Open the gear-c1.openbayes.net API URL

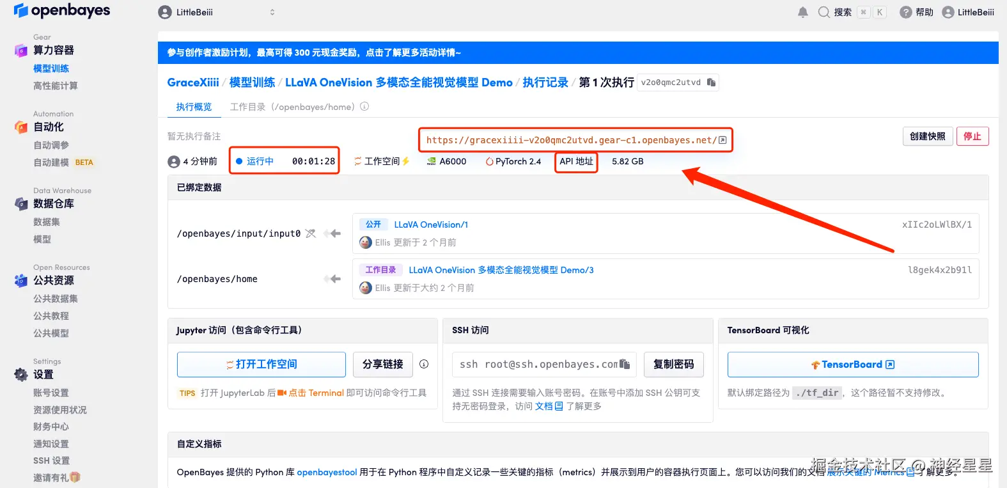(x=571, y=140)
